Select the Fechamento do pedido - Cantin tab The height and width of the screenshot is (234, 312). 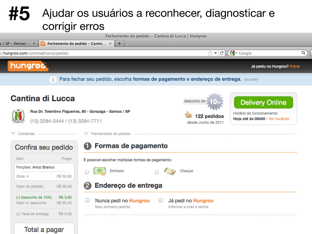point(76,44)
